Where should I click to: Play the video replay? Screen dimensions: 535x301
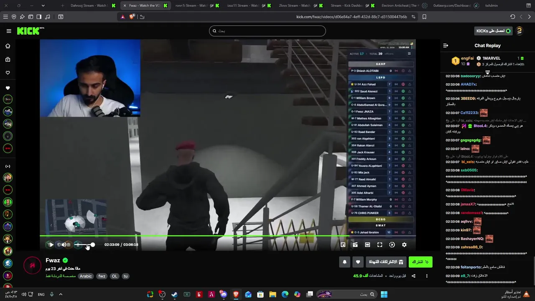coord(51,245)
